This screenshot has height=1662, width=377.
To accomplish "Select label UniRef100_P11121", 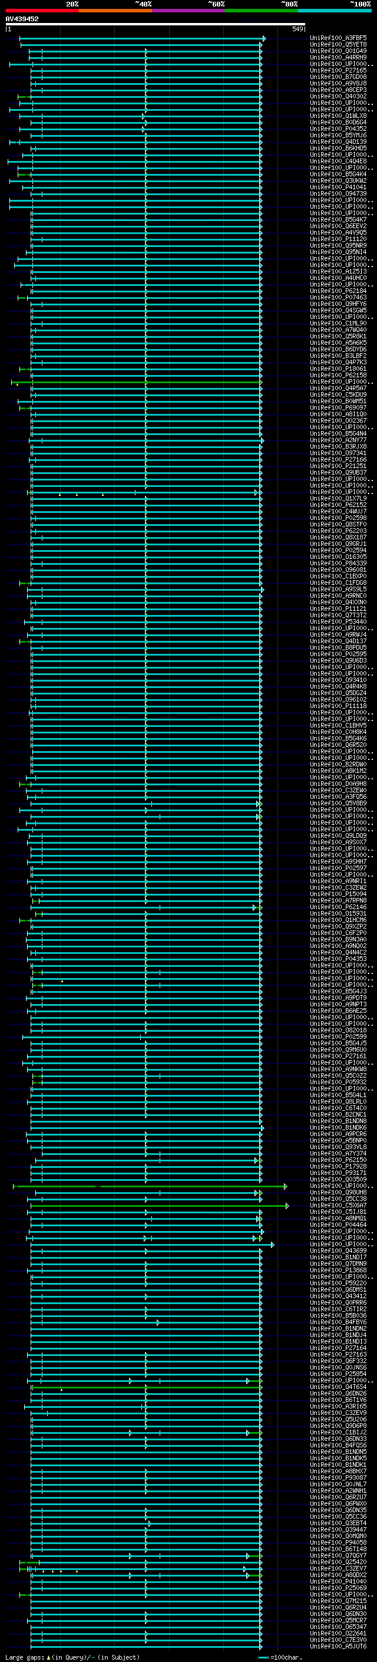I will click(x=338, y=609).
